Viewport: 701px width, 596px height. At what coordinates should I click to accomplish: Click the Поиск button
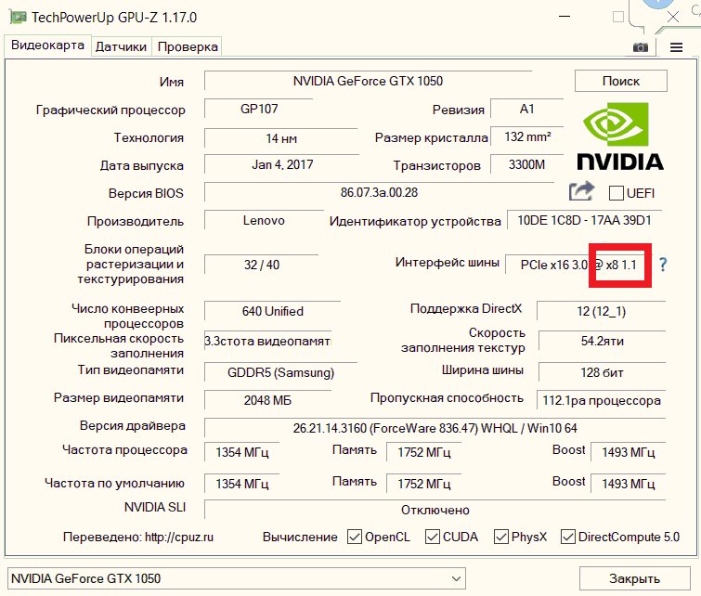pyautogui.click(x=620, y=81)
